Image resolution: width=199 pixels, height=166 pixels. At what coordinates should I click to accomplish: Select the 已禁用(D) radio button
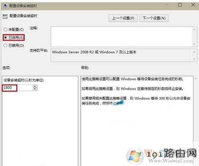click(x=6, y=46)
